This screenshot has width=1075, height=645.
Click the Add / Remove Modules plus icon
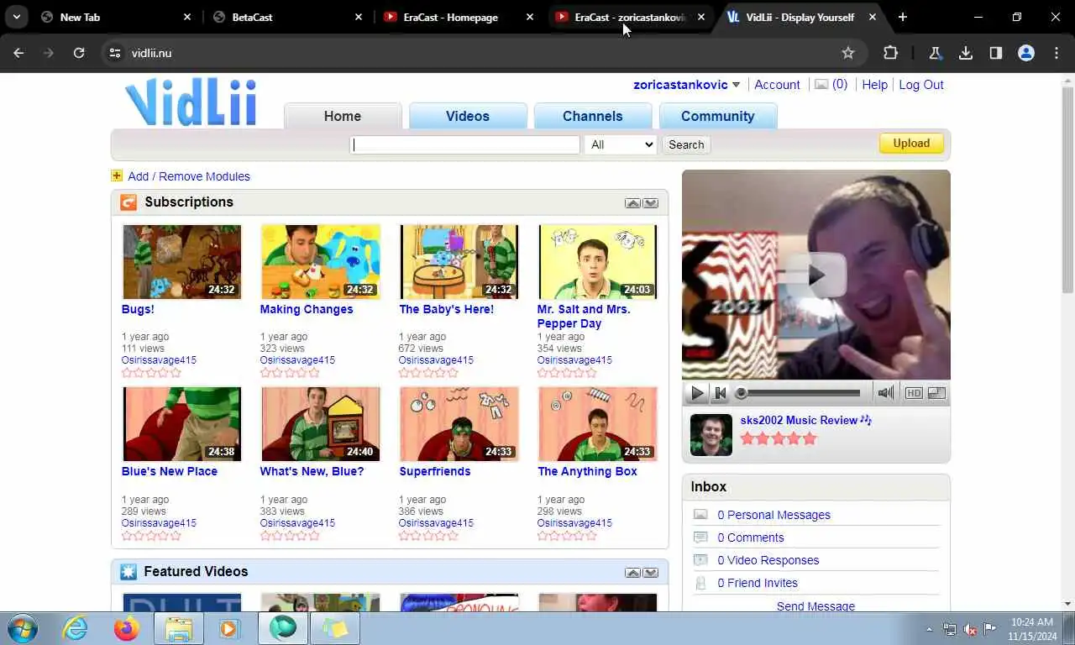[x=117, y=176]
